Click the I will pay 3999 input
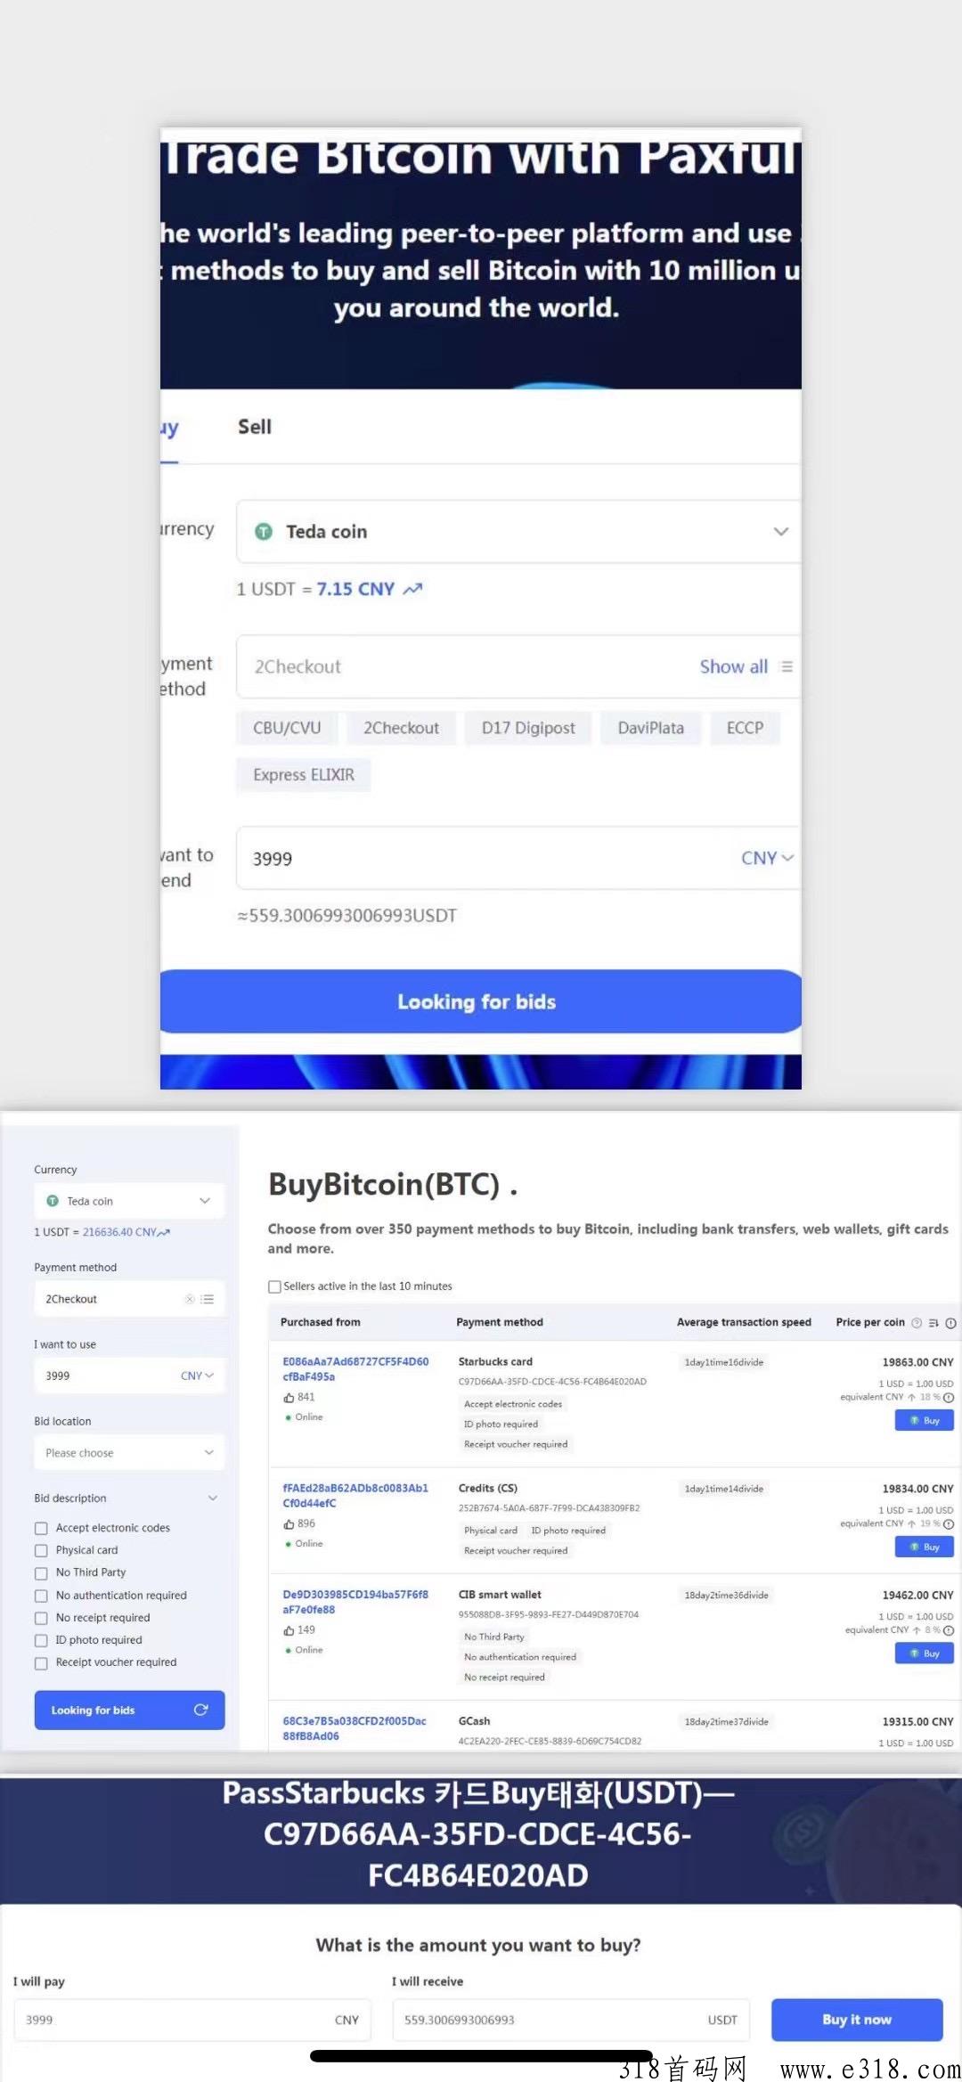962x2082 pixels. (192, 2020)
